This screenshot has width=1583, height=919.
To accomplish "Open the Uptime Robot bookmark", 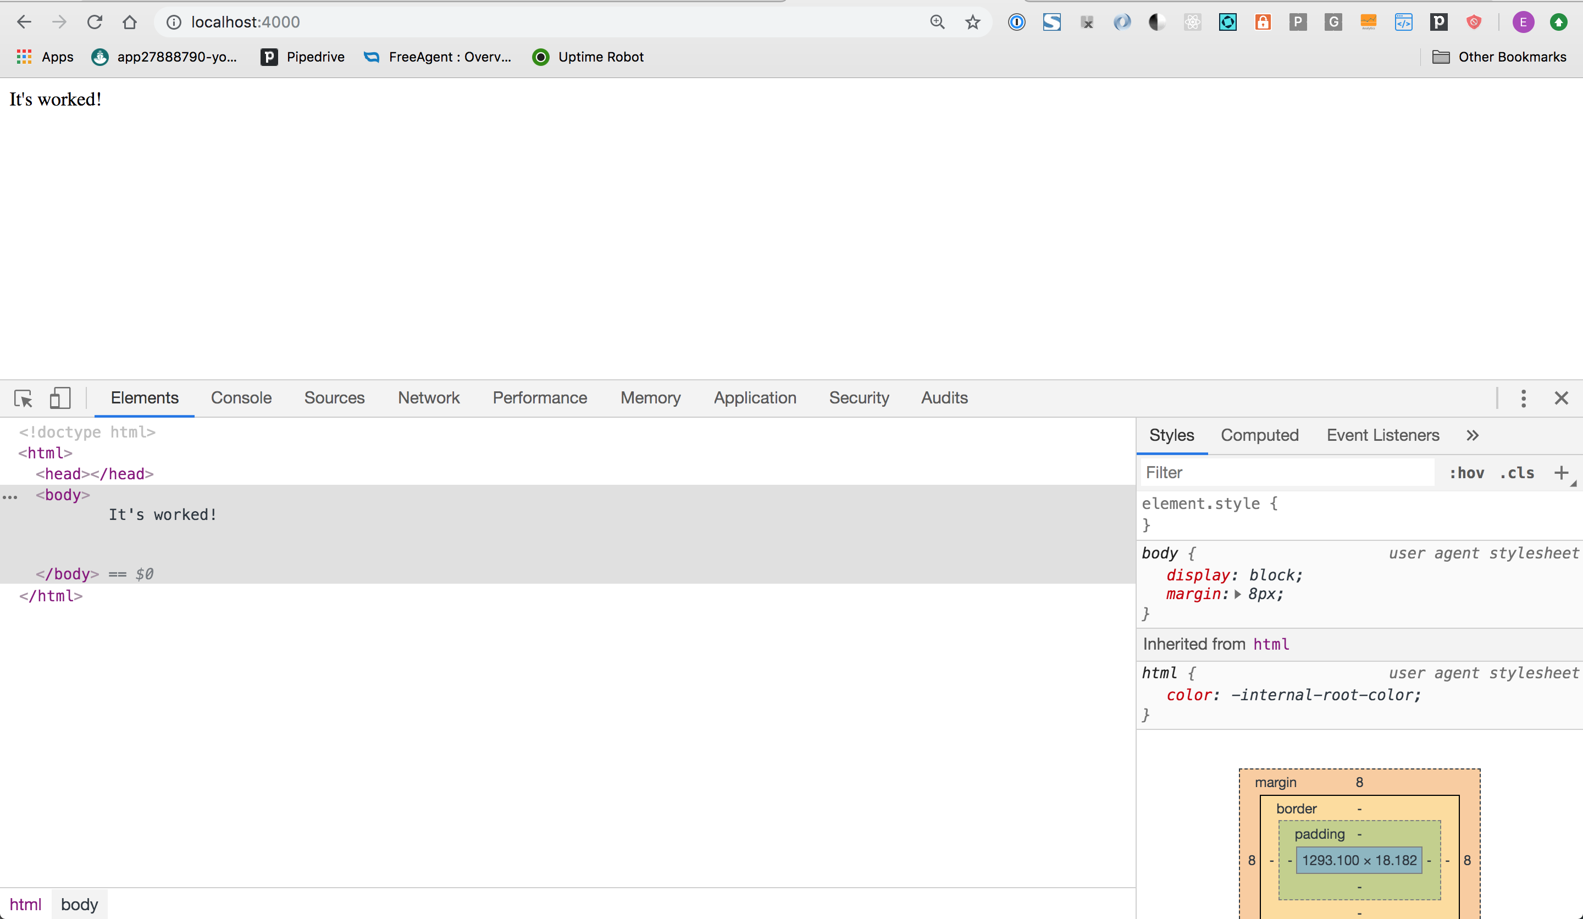I will 588,57.
